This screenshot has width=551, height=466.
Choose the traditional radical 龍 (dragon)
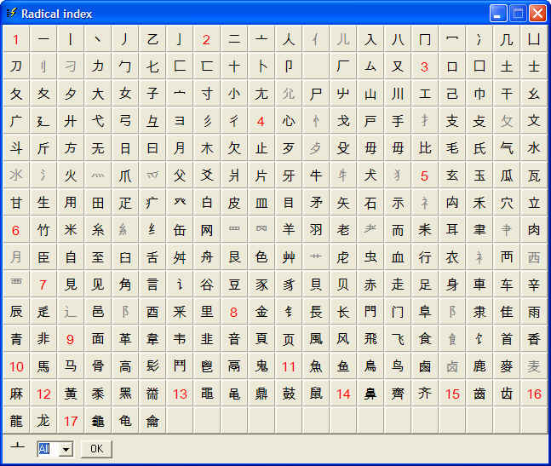(16, 421)
